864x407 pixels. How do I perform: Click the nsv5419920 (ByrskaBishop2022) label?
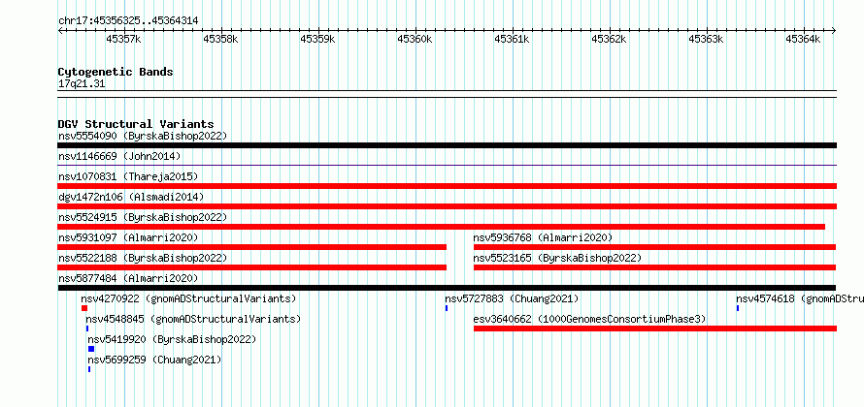[x=172, y=339]
